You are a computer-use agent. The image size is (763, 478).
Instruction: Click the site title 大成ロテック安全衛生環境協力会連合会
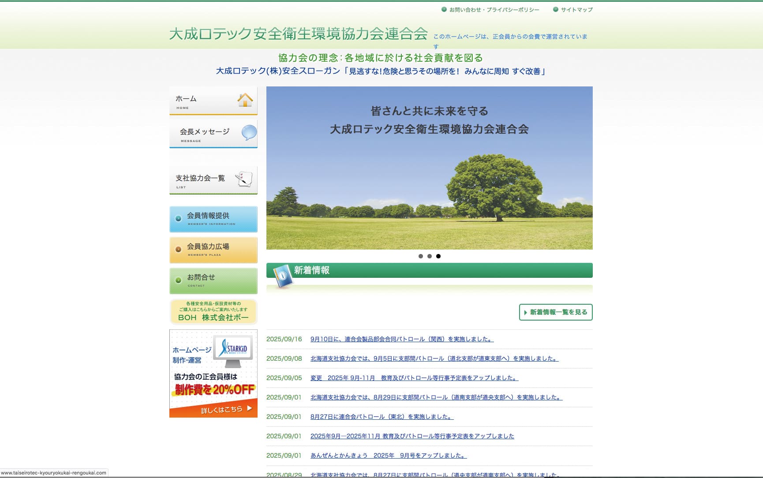[299, 34]
